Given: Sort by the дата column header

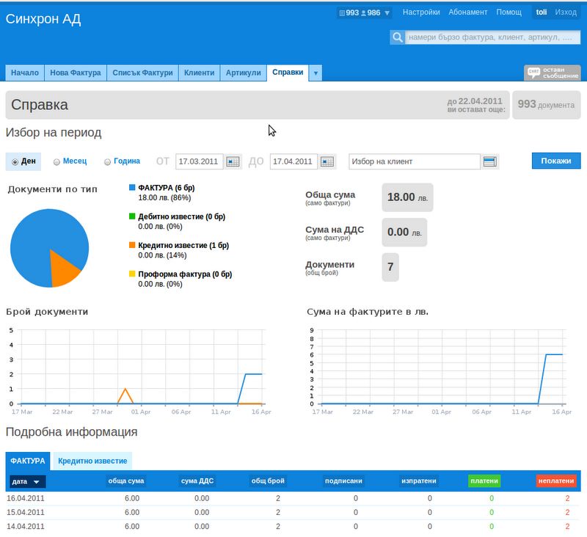Looking at the screenshot, I should click(27, 481).
